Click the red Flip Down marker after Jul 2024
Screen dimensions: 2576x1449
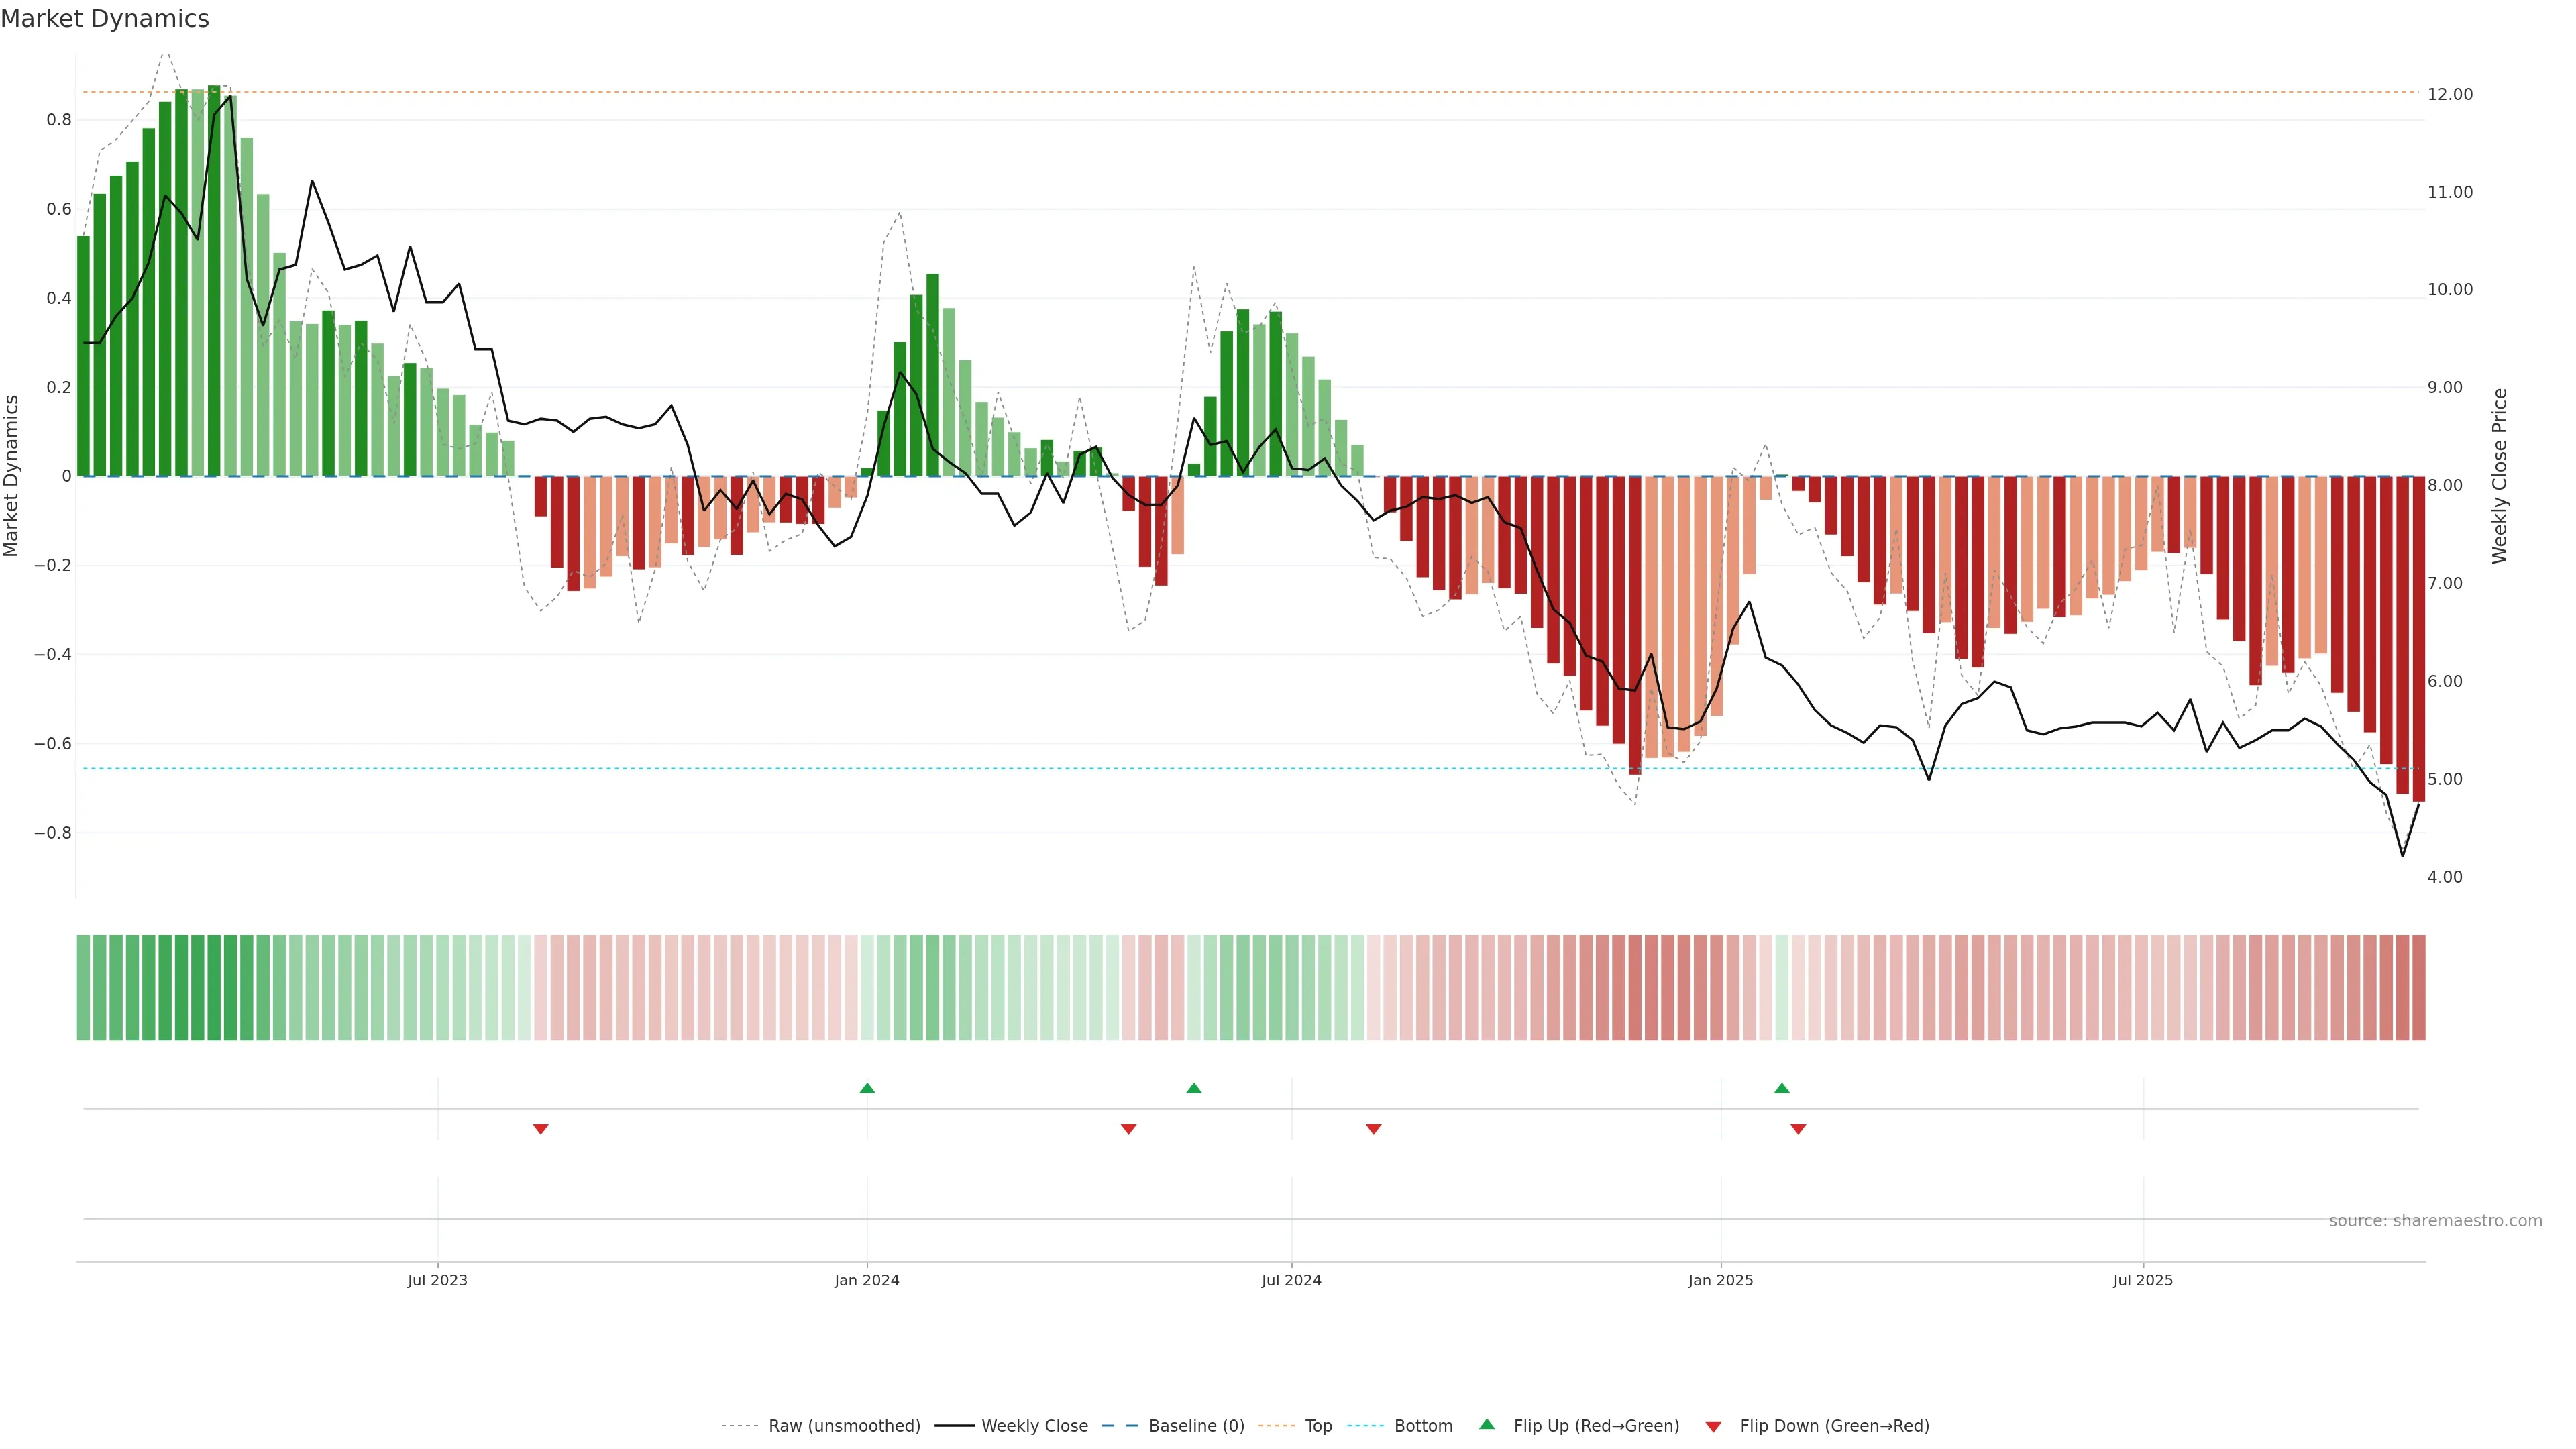1373,1129
